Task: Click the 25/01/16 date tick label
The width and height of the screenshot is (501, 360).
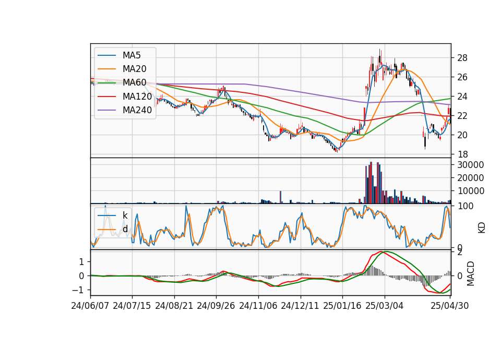Action: click(x=342, y=306)
